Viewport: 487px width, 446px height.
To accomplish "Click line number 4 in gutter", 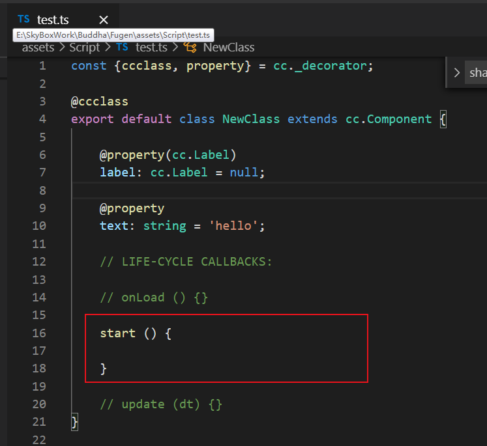I will tap(42, 119).
